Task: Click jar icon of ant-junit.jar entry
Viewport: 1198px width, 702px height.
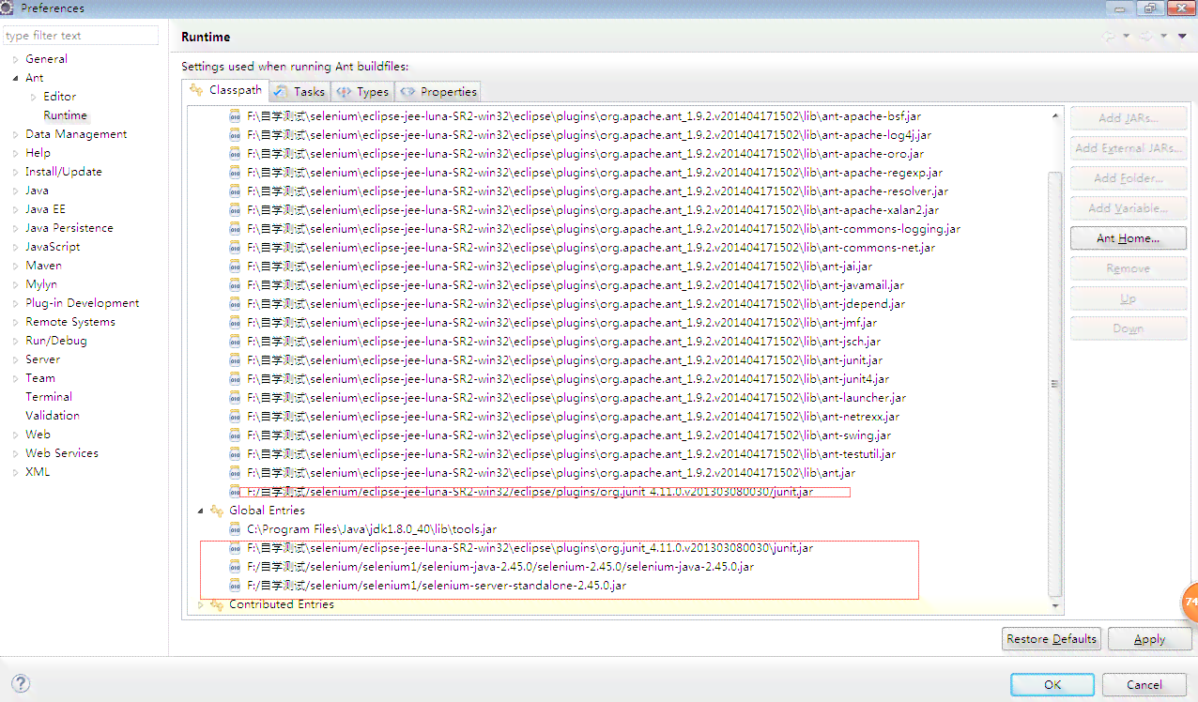Action: [235, 360]
